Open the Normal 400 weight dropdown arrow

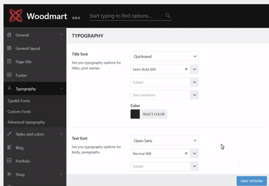tap(194, 153)
